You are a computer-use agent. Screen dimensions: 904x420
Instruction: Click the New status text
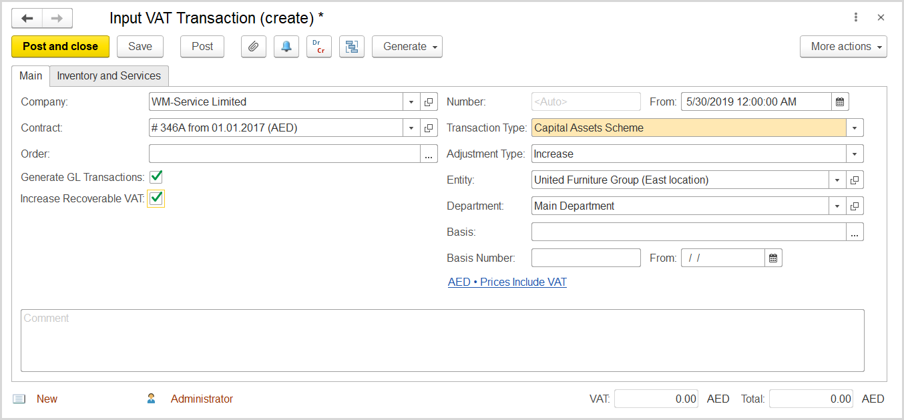(47, 399)
